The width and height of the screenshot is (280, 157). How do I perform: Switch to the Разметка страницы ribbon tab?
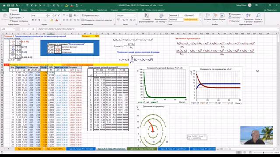tap(38, 10)
